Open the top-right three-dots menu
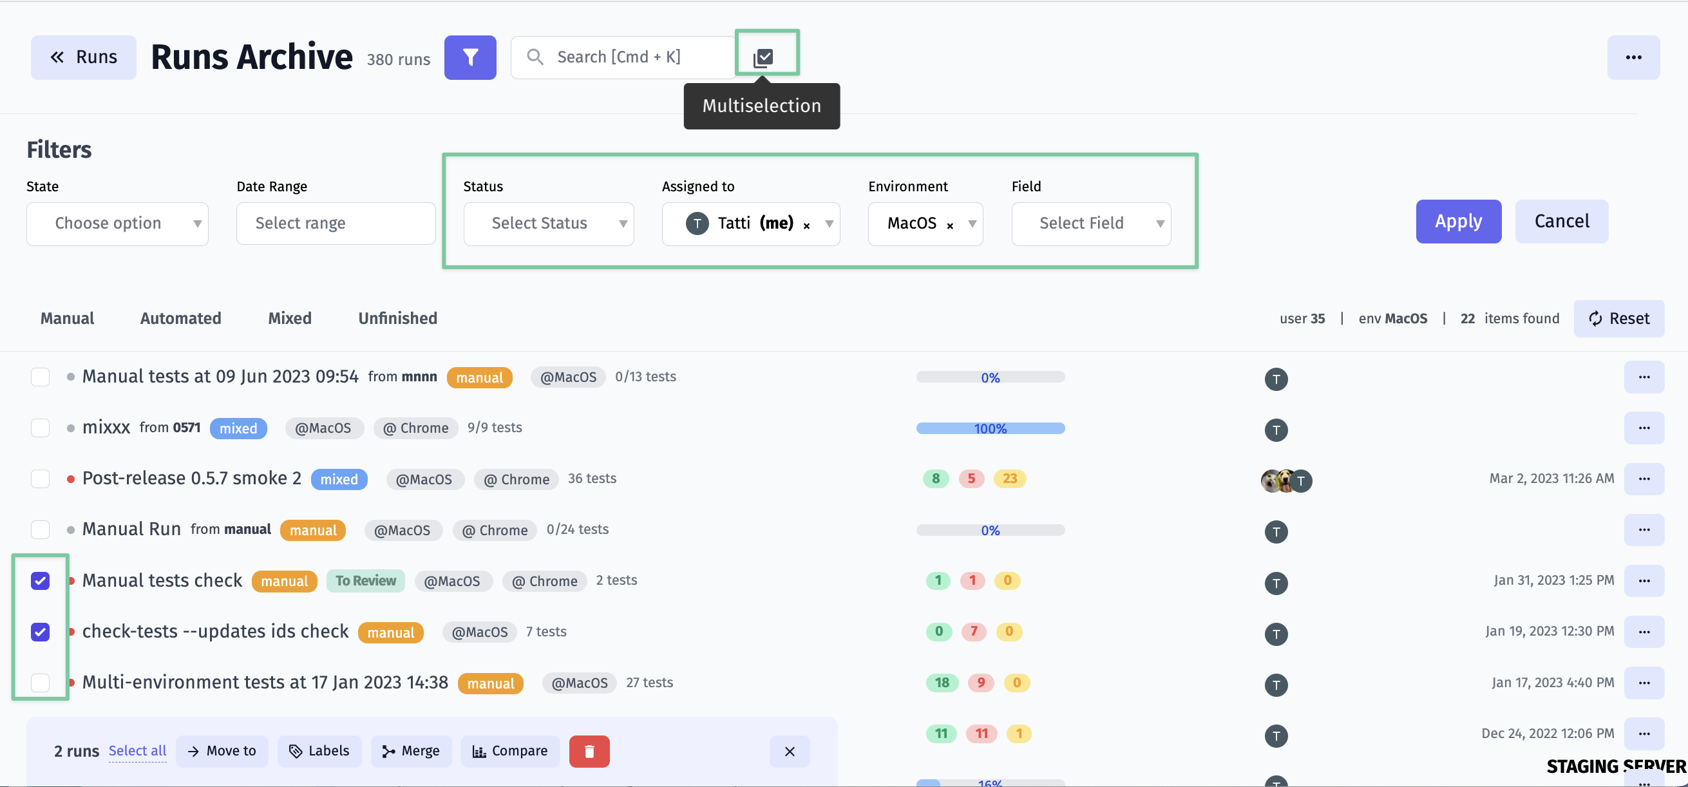Viewport: 1688px width, 787px height. click(x=1633, y=58)
